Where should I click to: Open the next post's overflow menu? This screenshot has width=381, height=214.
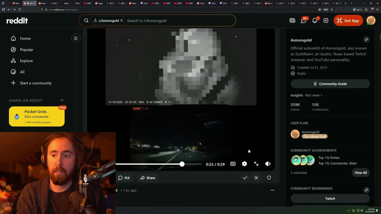pyautogui.click(x=272, y=190)
